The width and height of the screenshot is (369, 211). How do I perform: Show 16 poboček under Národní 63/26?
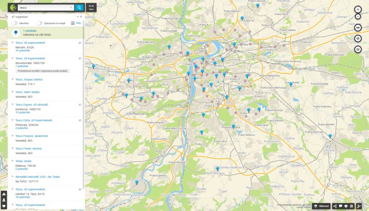22,50
